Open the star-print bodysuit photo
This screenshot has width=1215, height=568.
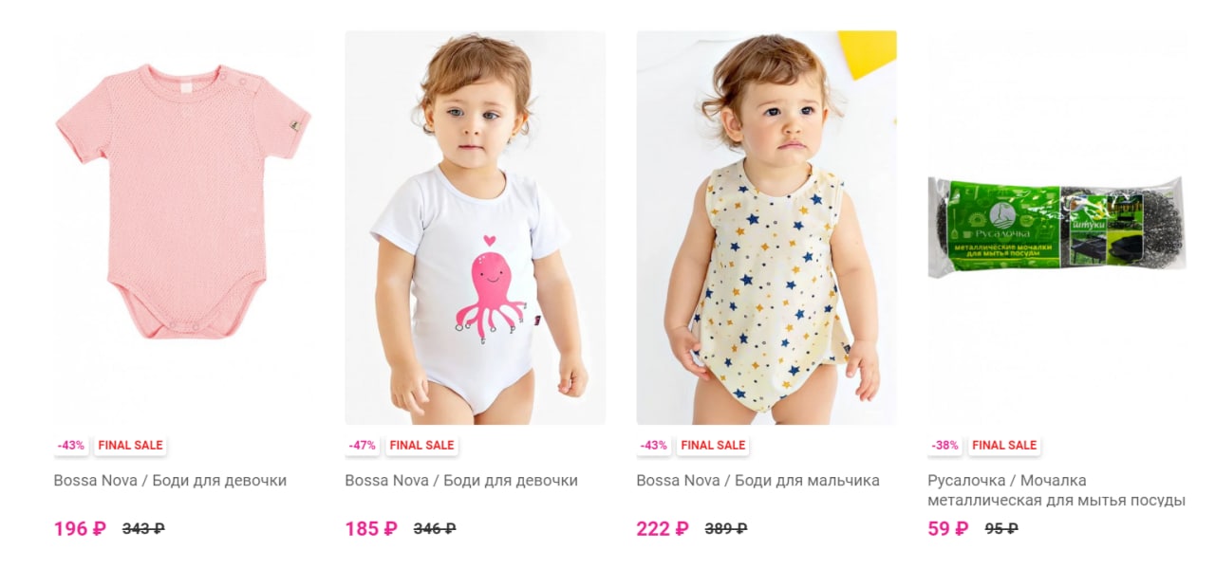766,228
